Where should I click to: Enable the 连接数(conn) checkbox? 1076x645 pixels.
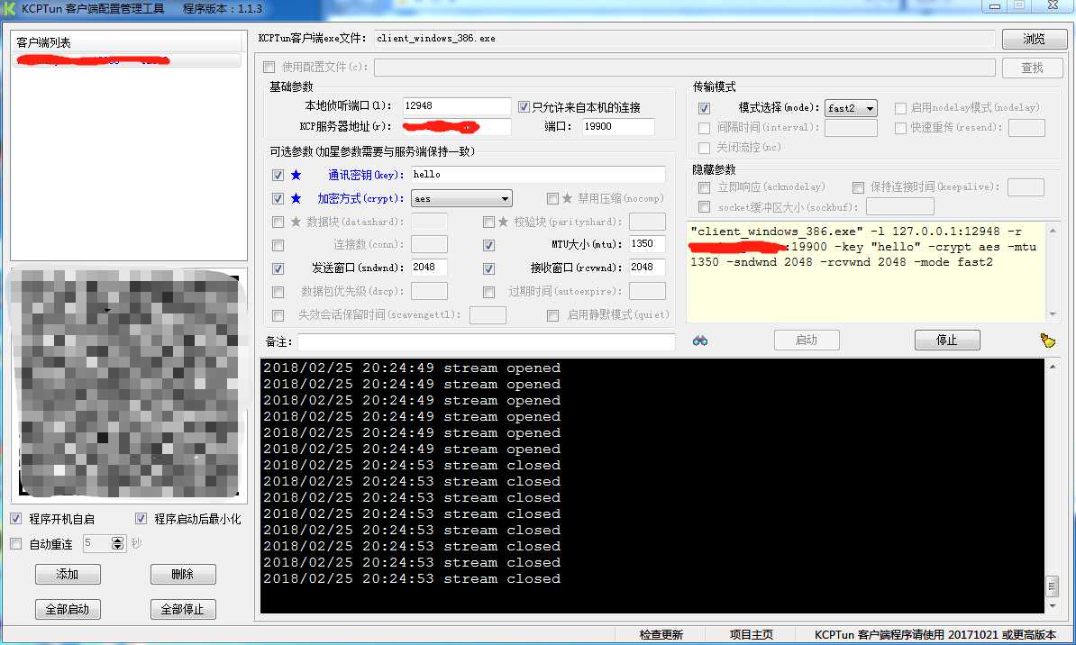coord(278,245)
